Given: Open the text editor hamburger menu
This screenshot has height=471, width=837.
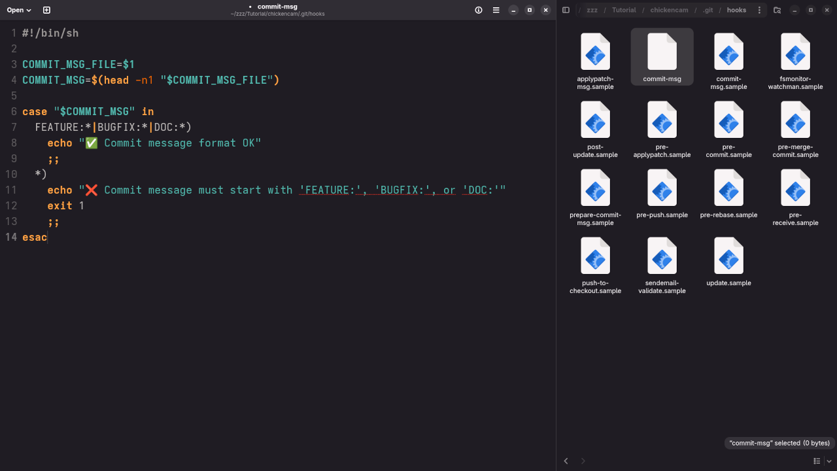Looking at the screenshot, I should click(x=496, y=10).
